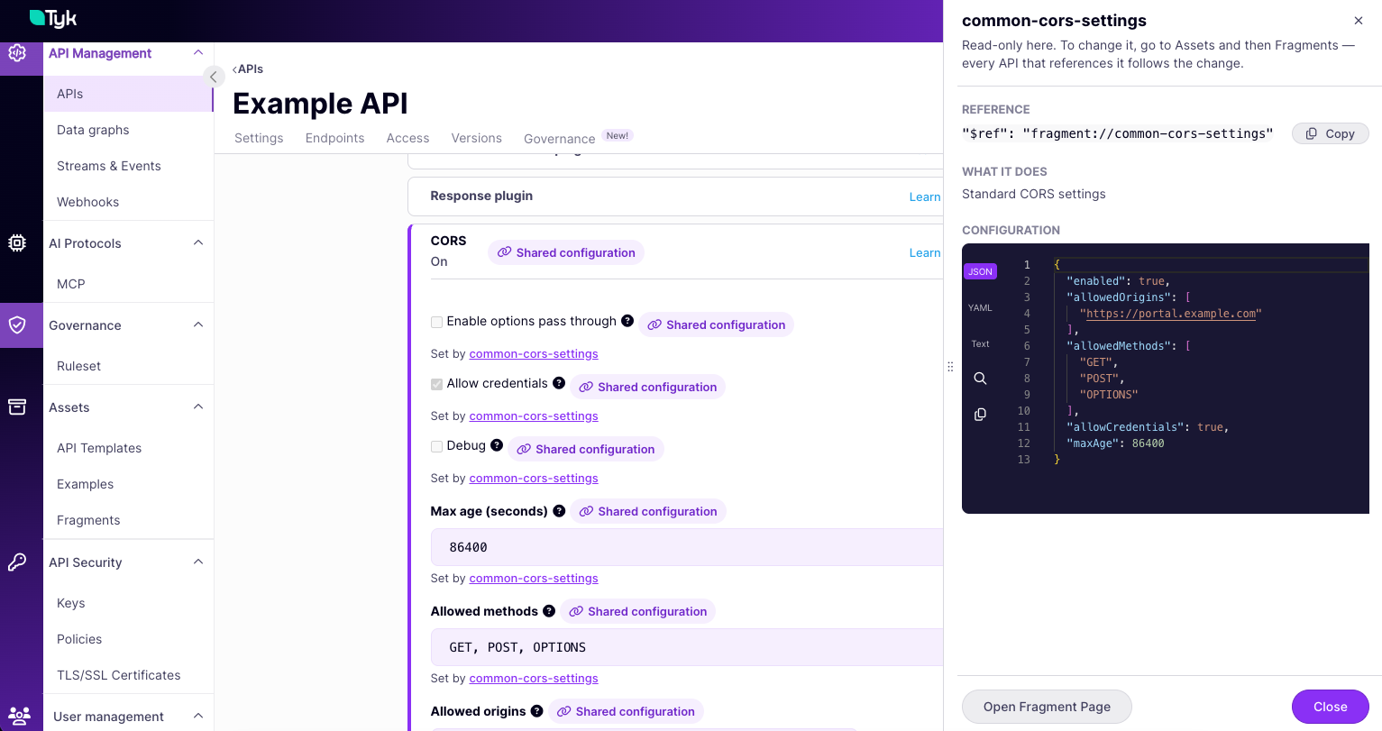Viewport: 1382px width, 731px height.
Task: Click the help icon beside Allowed origins
Action: [537, 711]
